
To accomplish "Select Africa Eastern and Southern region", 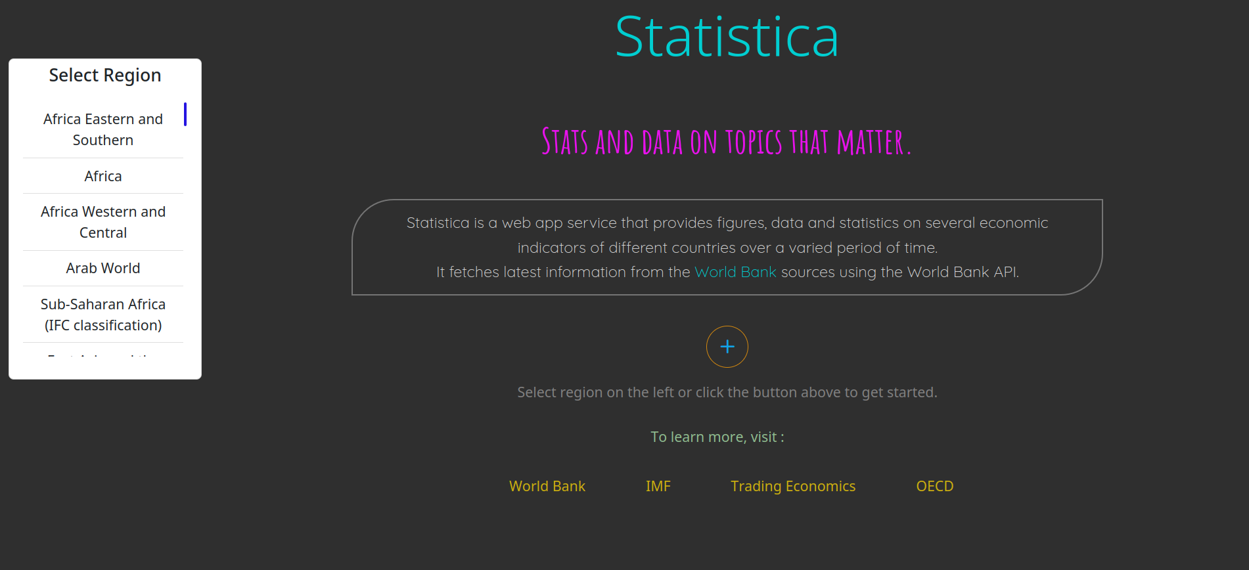I will pyautogui.click(x=102, y=129).
